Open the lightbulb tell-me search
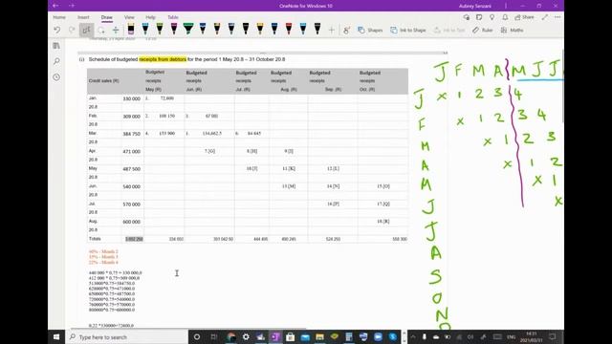Viewport: 612px width, 344px height. (492, 17)
